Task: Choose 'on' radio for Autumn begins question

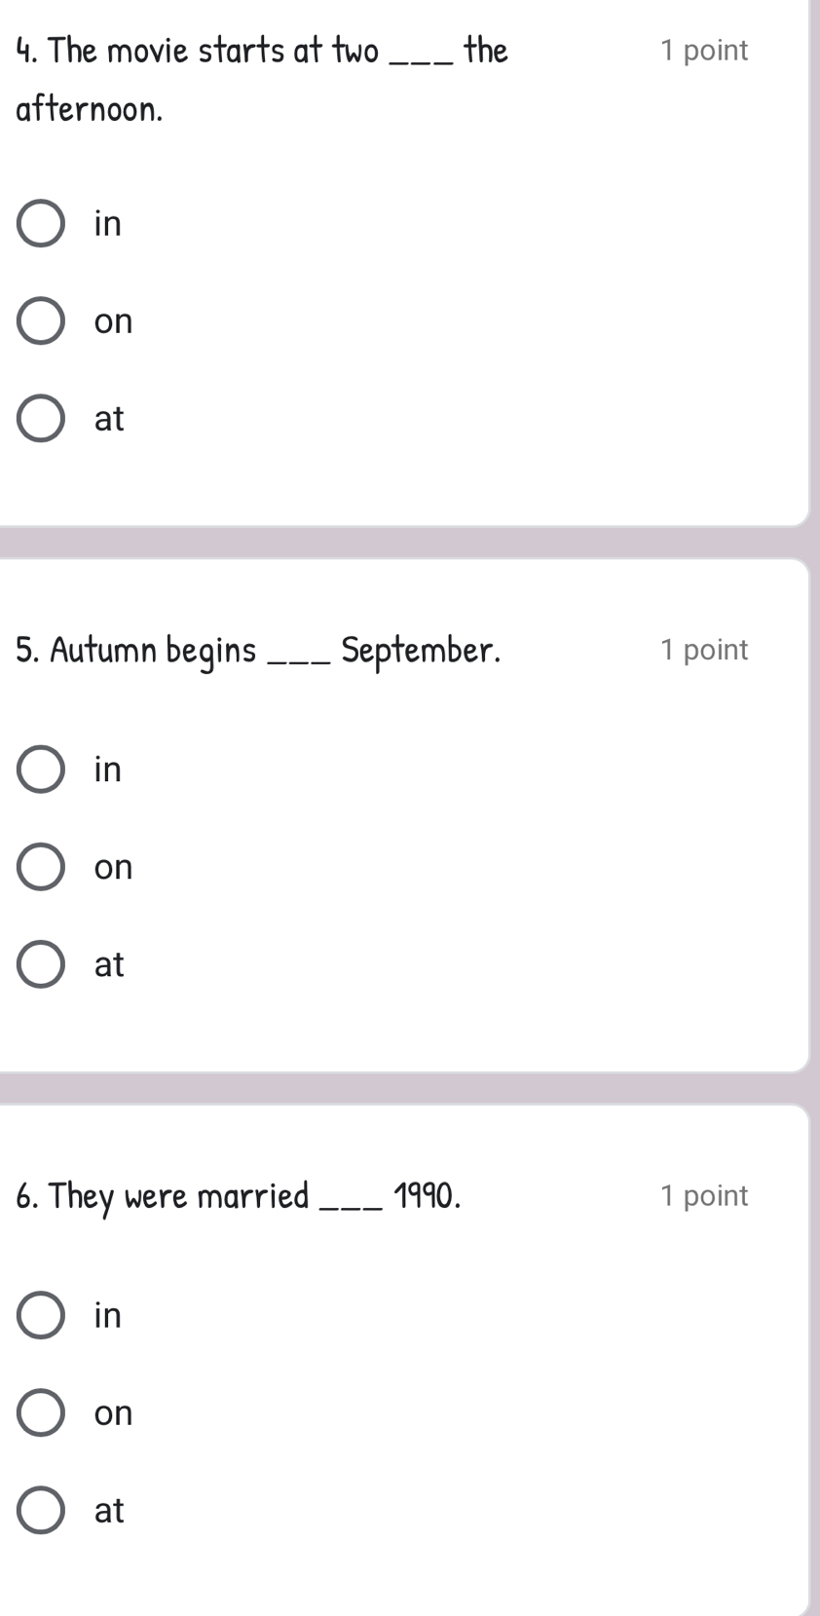Action: (x=41, y=867)
